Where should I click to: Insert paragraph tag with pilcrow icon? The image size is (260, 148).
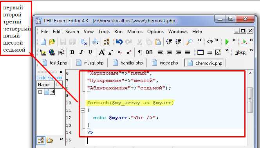pos(140,52)
